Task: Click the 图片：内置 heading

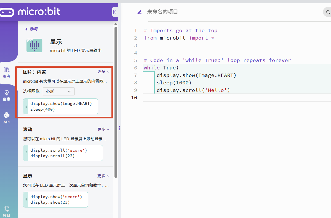Action: coord(34,72)
